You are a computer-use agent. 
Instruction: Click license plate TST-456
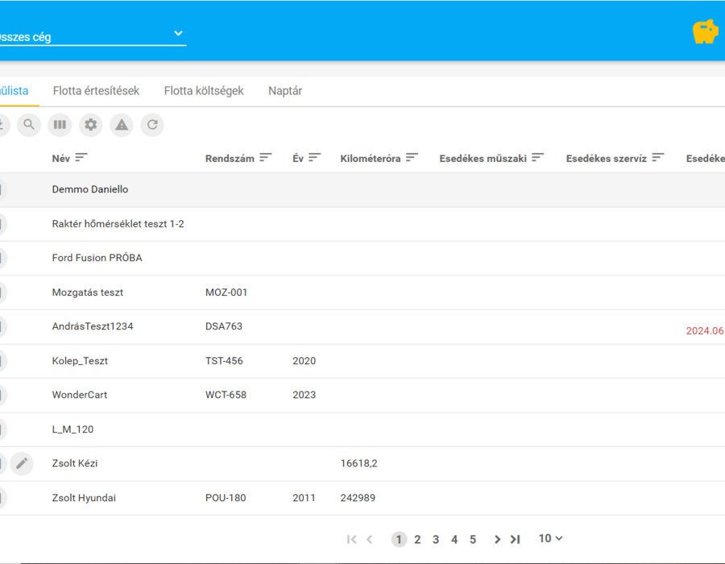click(224, 361)
